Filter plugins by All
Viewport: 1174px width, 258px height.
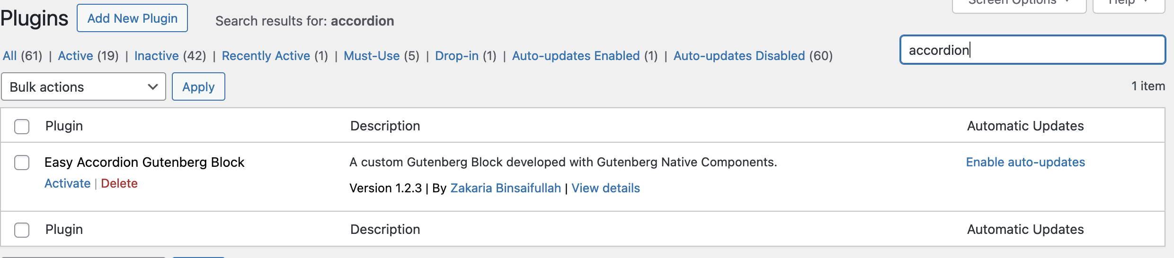[x=9, y=56]
